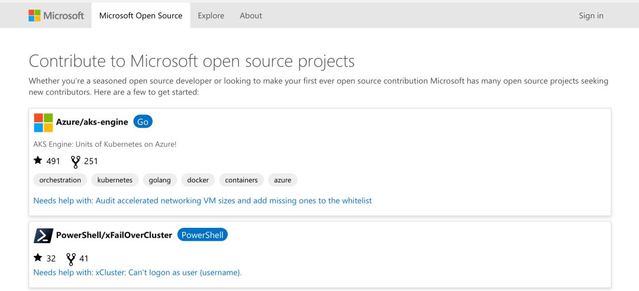This screenshot has width=639, height=291.
Task: Open the xCluster logon issue link
Action: coord(137,272)
